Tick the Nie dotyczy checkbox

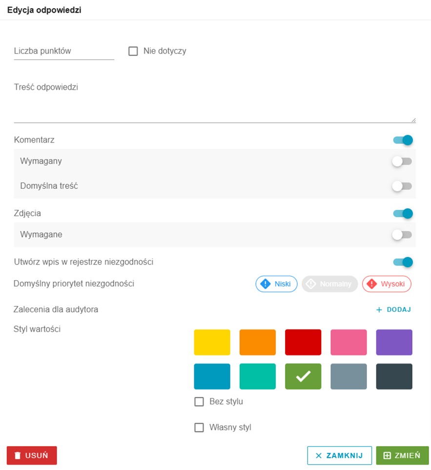tap(133, 51)
